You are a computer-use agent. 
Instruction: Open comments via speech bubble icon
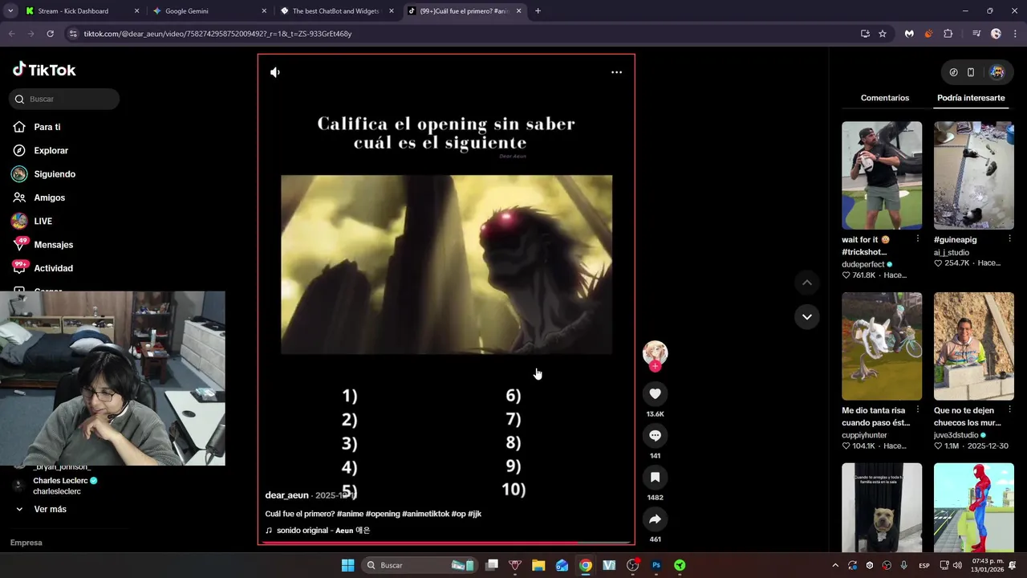pyautogui.click(x=655, y=435)
